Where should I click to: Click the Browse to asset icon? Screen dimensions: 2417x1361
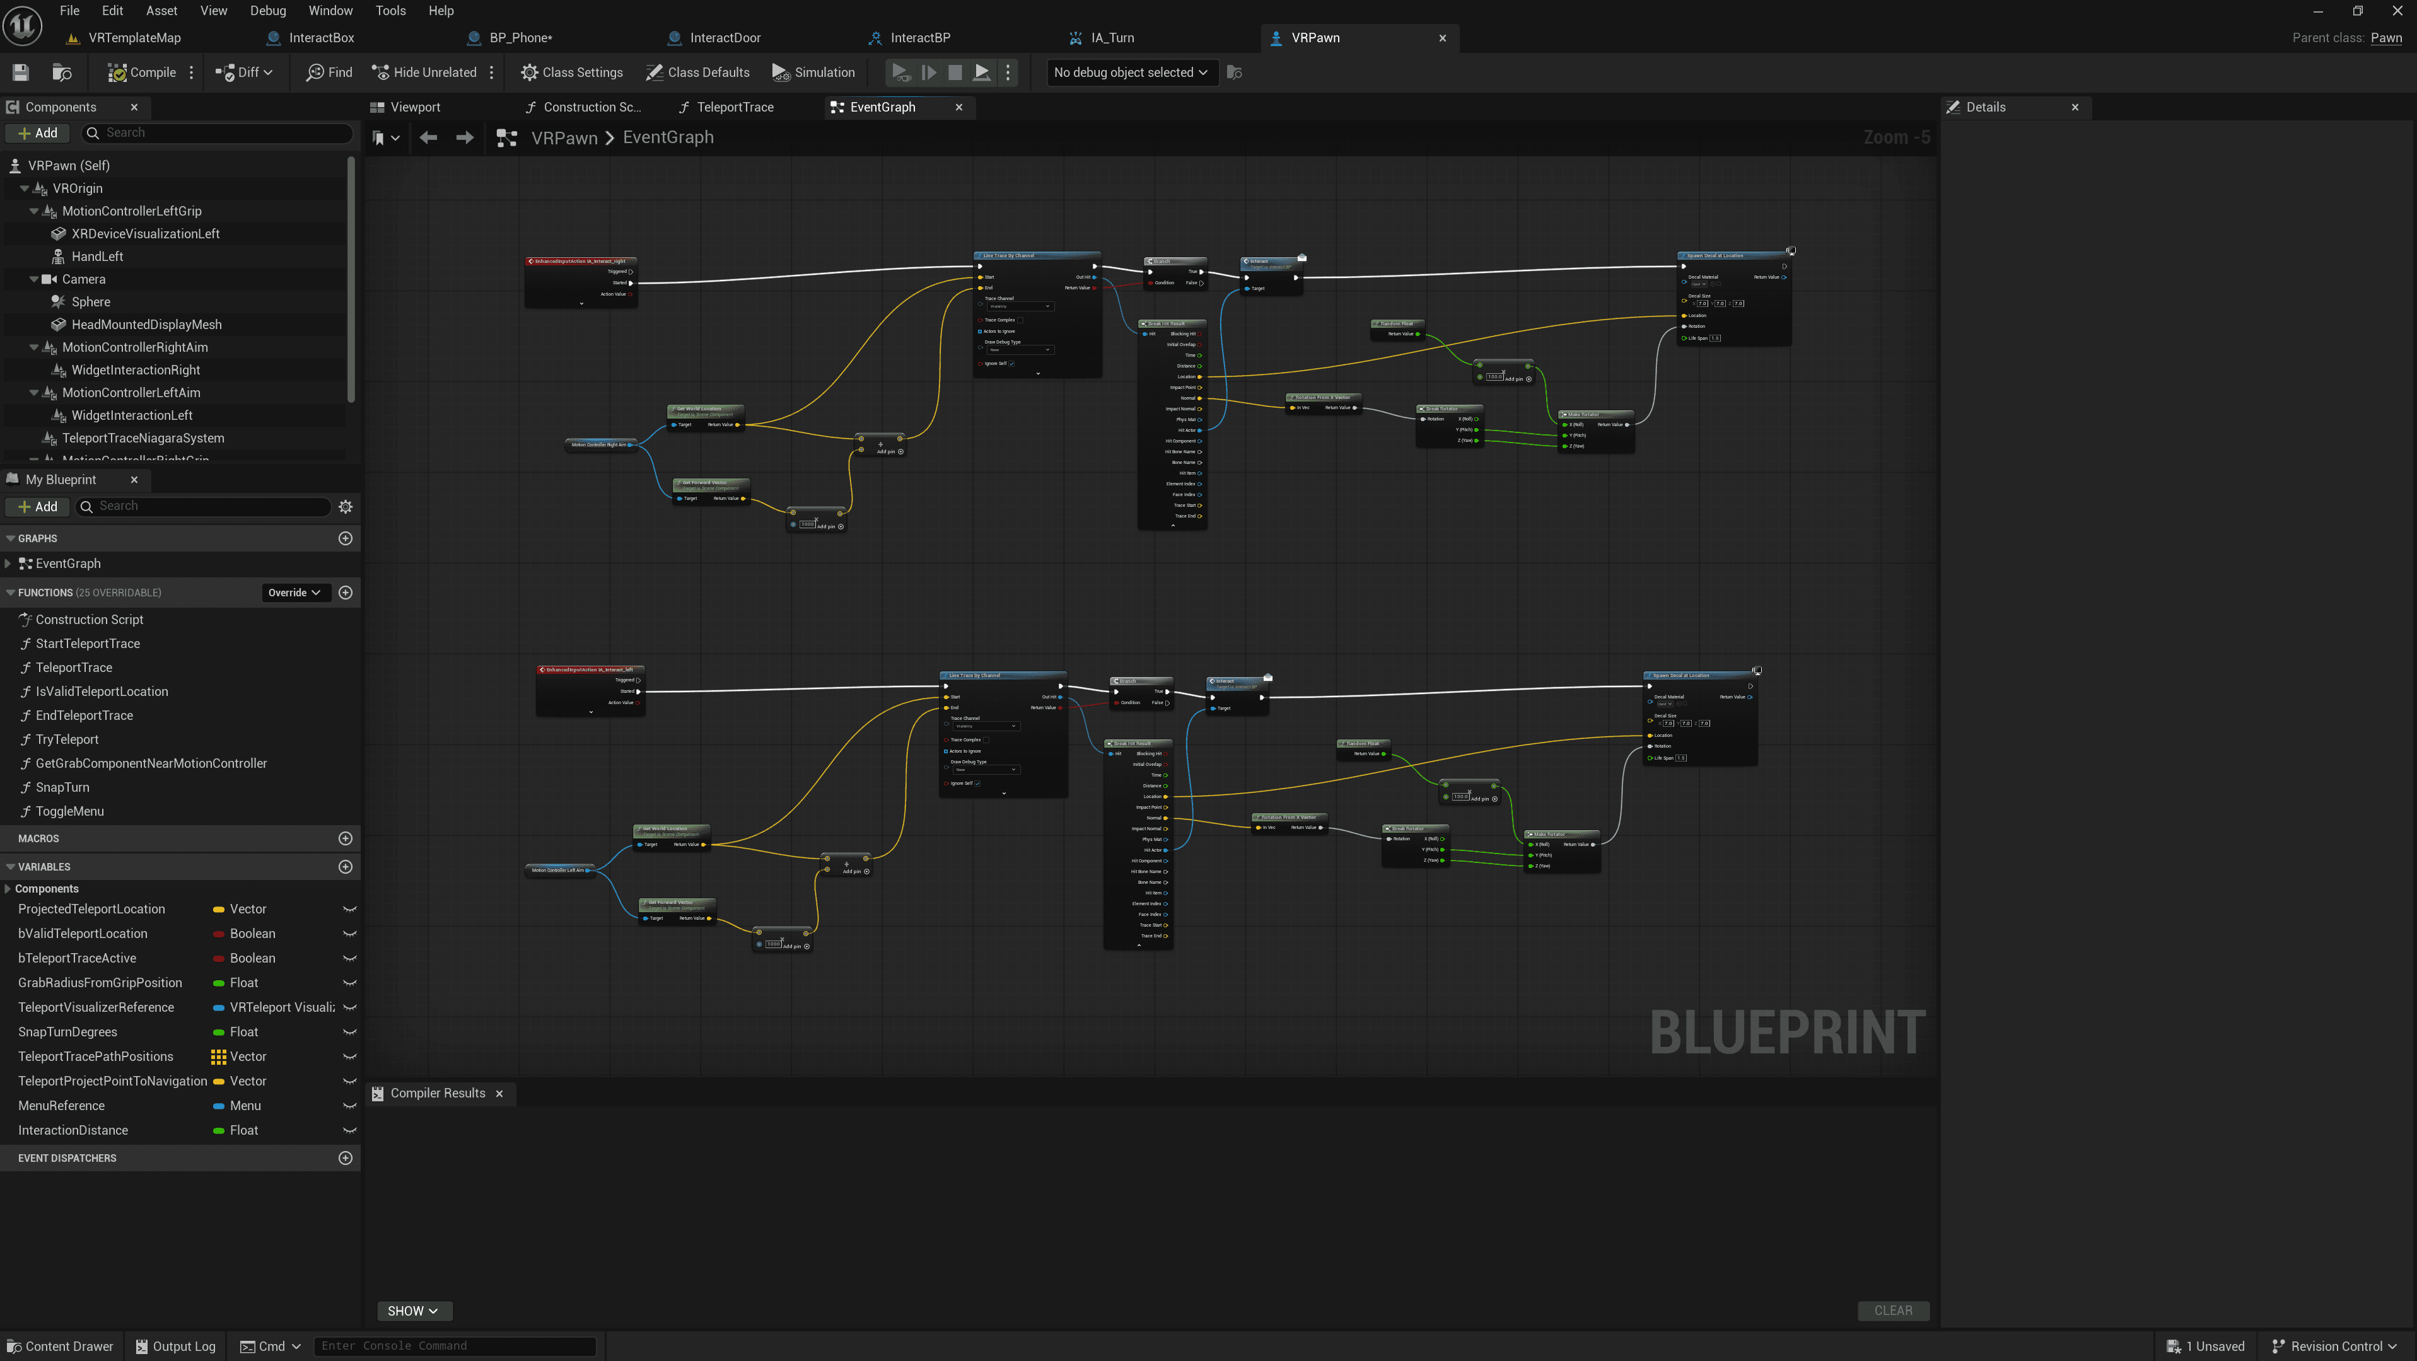(62, 72)
